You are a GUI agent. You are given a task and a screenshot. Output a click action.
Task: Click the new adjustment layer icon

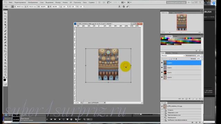click(190, 99)
